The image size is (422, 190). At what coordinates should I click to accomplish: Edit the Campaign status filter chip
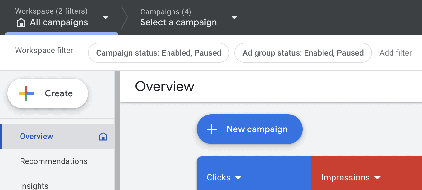pyautogui.click(x=158, y=53)
